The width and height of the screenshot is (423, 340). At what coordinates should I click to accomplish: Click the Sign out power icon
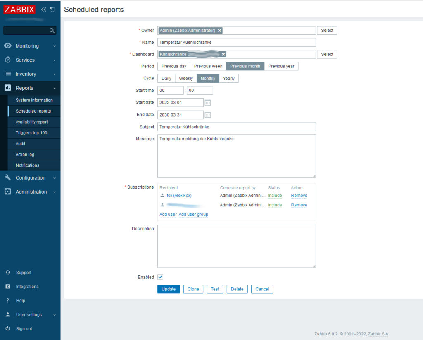(x=8, y=329)
